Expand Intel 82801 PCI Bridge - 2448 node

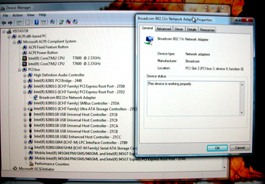click(x=25, y=81)
